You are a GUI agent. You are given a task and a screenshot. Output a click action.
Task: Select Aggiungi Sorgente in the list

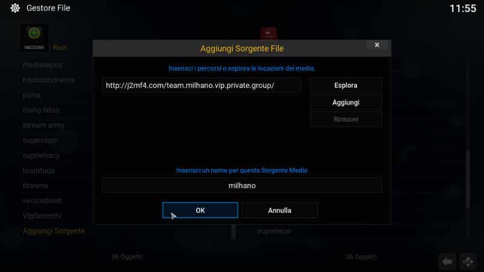tap(54, 231)
